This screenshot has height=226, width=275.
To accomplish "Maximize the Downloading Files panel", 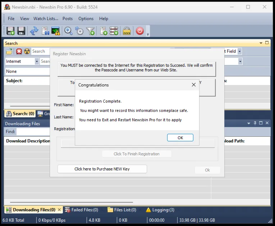I will point(261,123).
